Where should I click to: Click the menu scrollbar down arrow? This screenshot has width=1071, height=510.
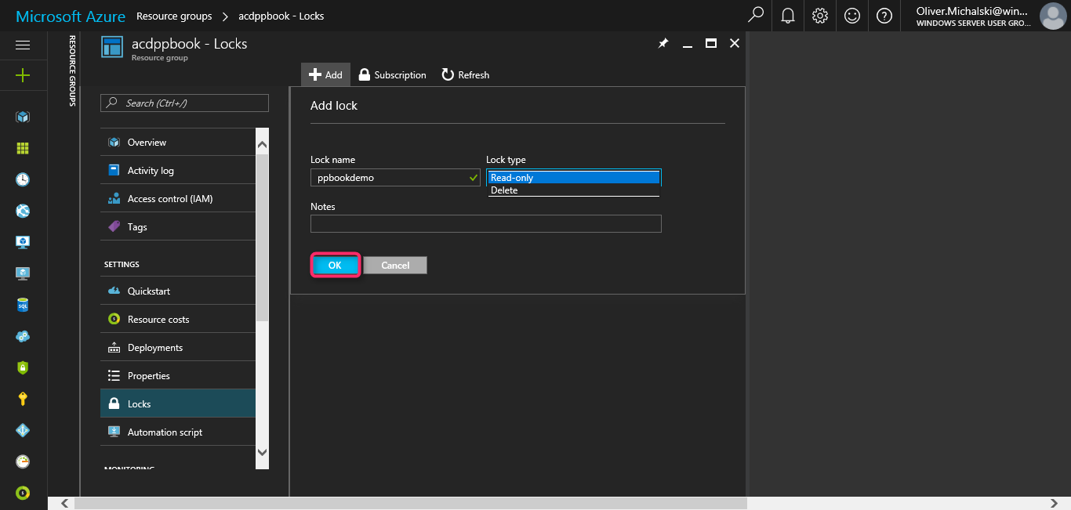[x=262, y=452]
